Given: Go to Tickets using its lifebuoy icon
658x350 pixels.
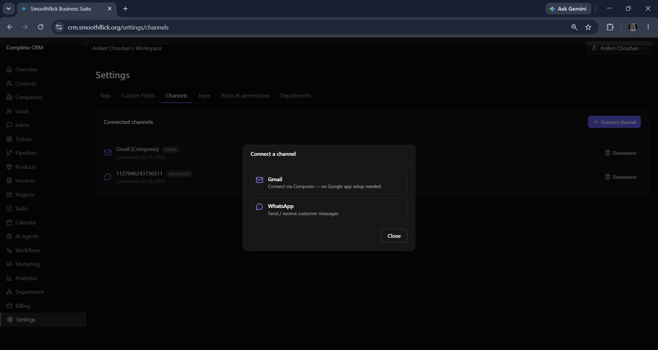Looking at the screenshot, I should coord(9,139).
